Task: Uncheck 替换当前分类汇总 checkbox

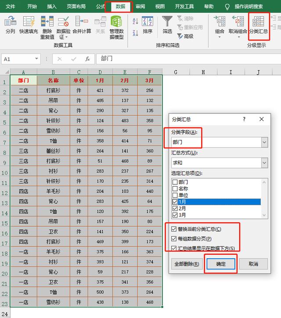Action: click(175, 229)
